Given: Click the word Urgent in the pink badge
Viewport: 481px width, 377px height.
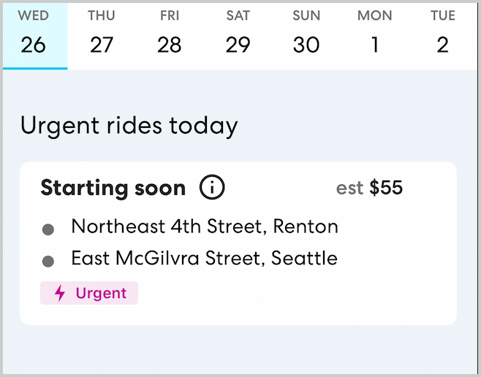Looking at the screenshot, I should (101, 294).
